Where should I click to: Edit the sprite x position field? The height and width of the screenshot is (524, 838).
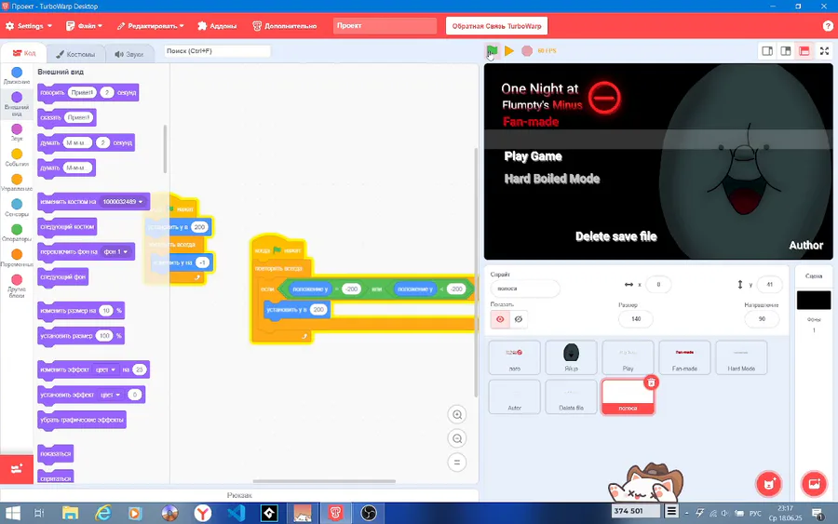658,285
